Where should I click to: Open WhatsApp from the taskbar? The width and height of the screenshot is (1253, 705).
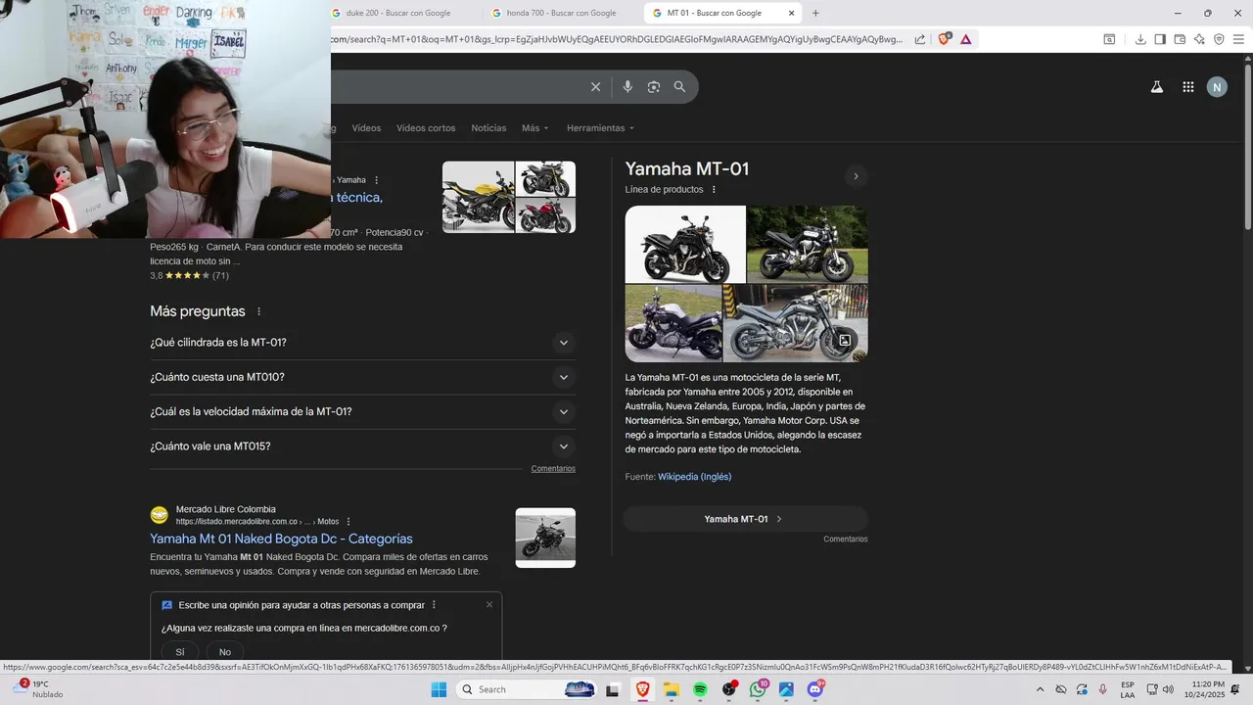pyautogui.click(x=758, y=689)
